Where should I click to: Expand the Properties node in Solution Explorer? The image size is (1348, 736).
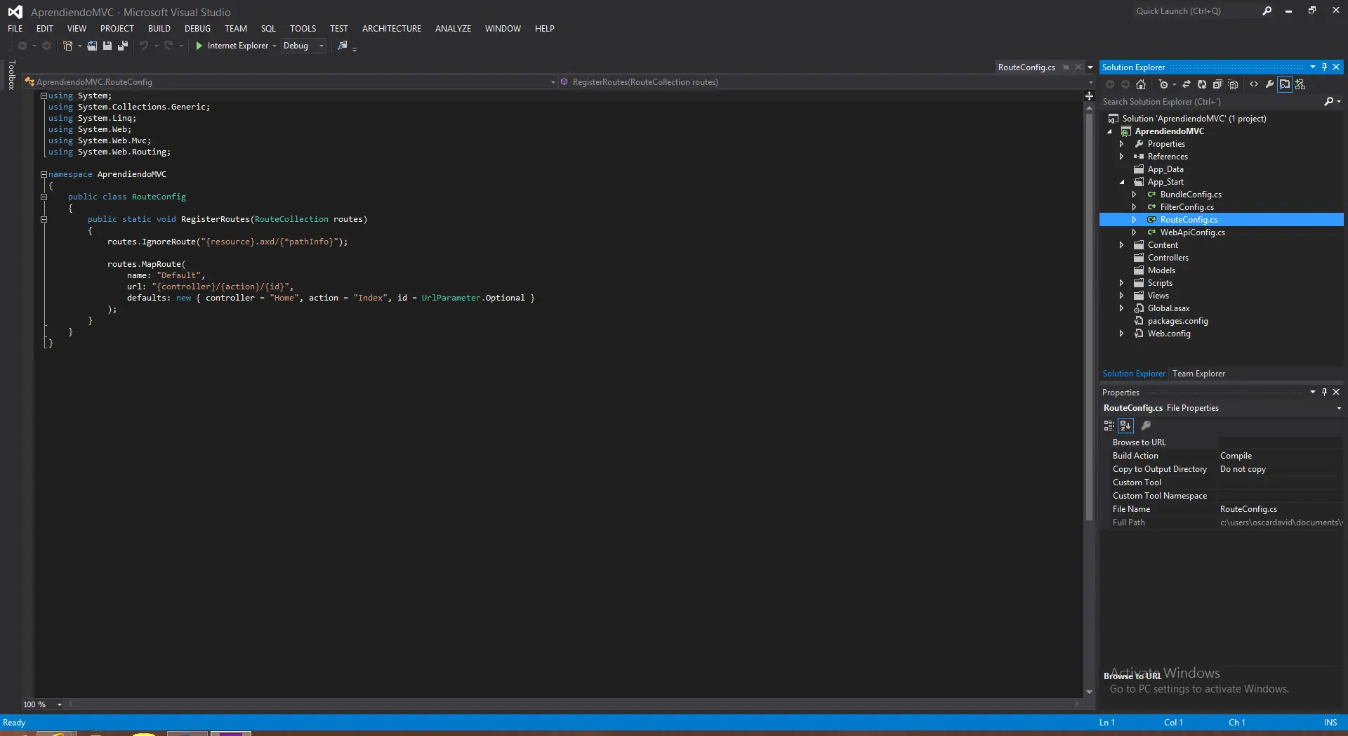coord(1121,144)
